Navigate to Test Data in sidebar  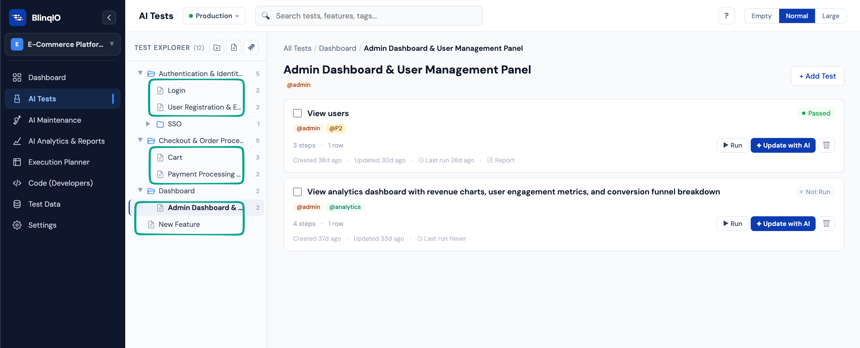coord(44,204)
